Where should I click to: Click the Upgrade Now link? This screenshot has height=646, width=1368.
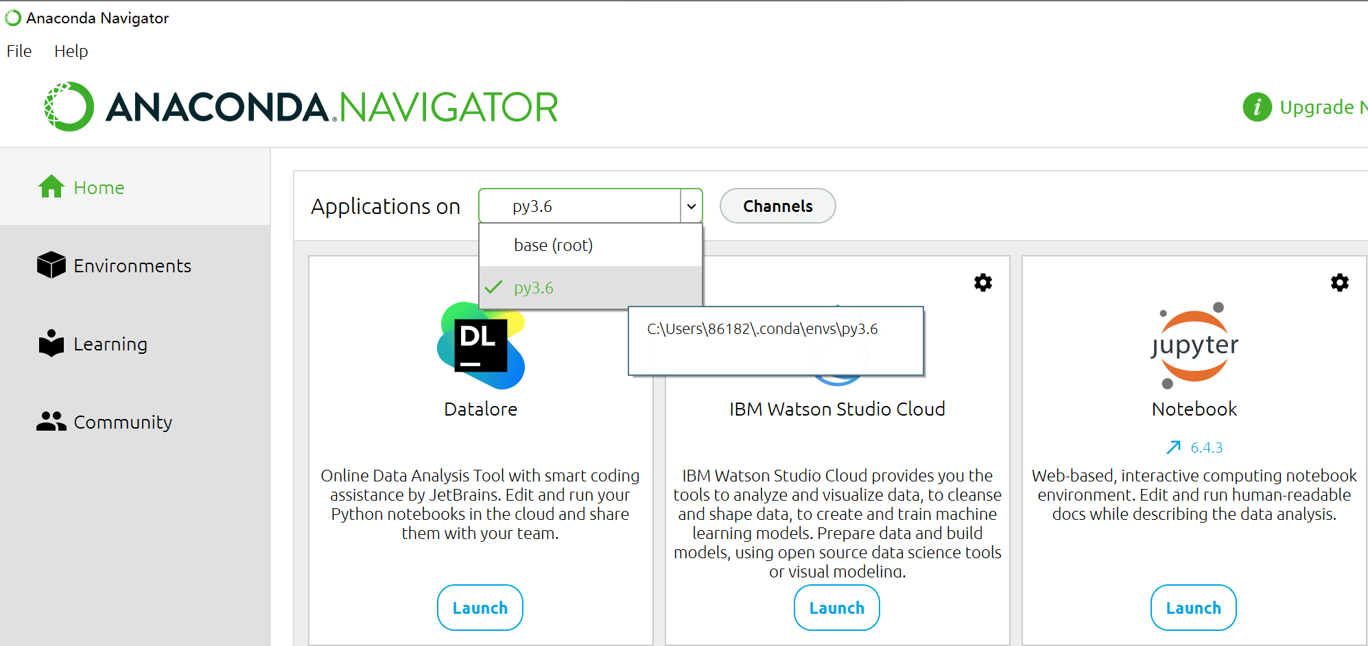click(x=1323, y=107)
